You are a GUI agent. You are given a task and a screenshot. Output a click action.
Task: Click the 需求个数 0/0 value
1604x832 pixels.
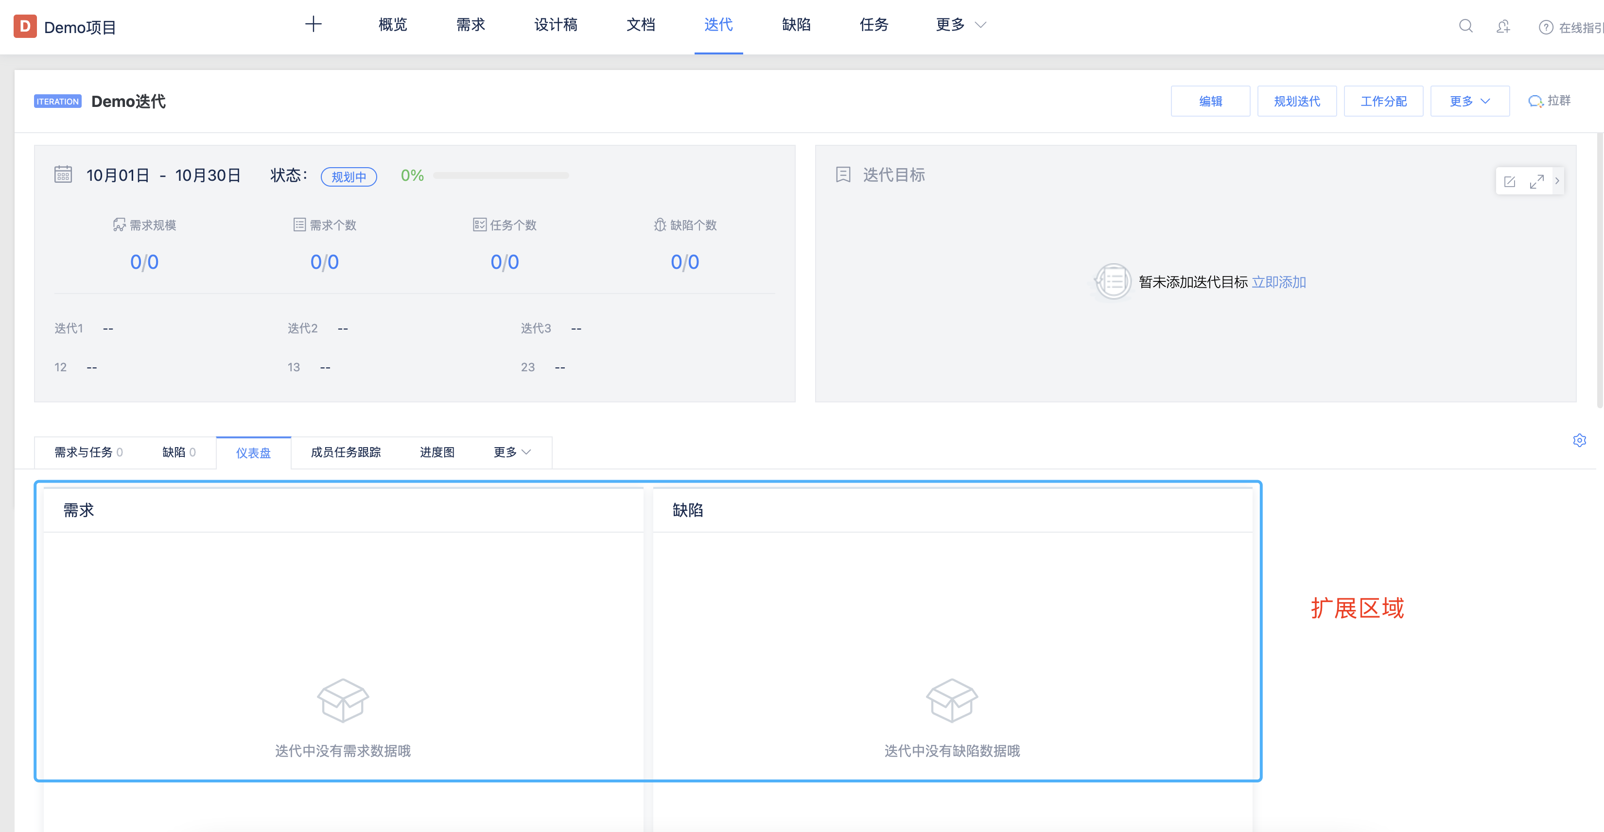(324, 261)
